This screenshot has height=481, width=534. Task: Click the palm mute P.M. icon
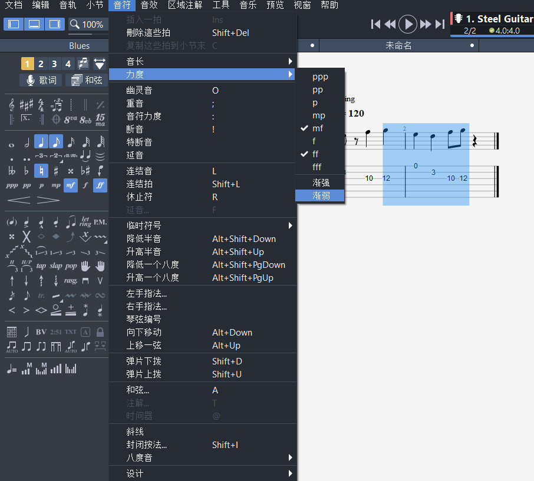(x=100, y=222)
